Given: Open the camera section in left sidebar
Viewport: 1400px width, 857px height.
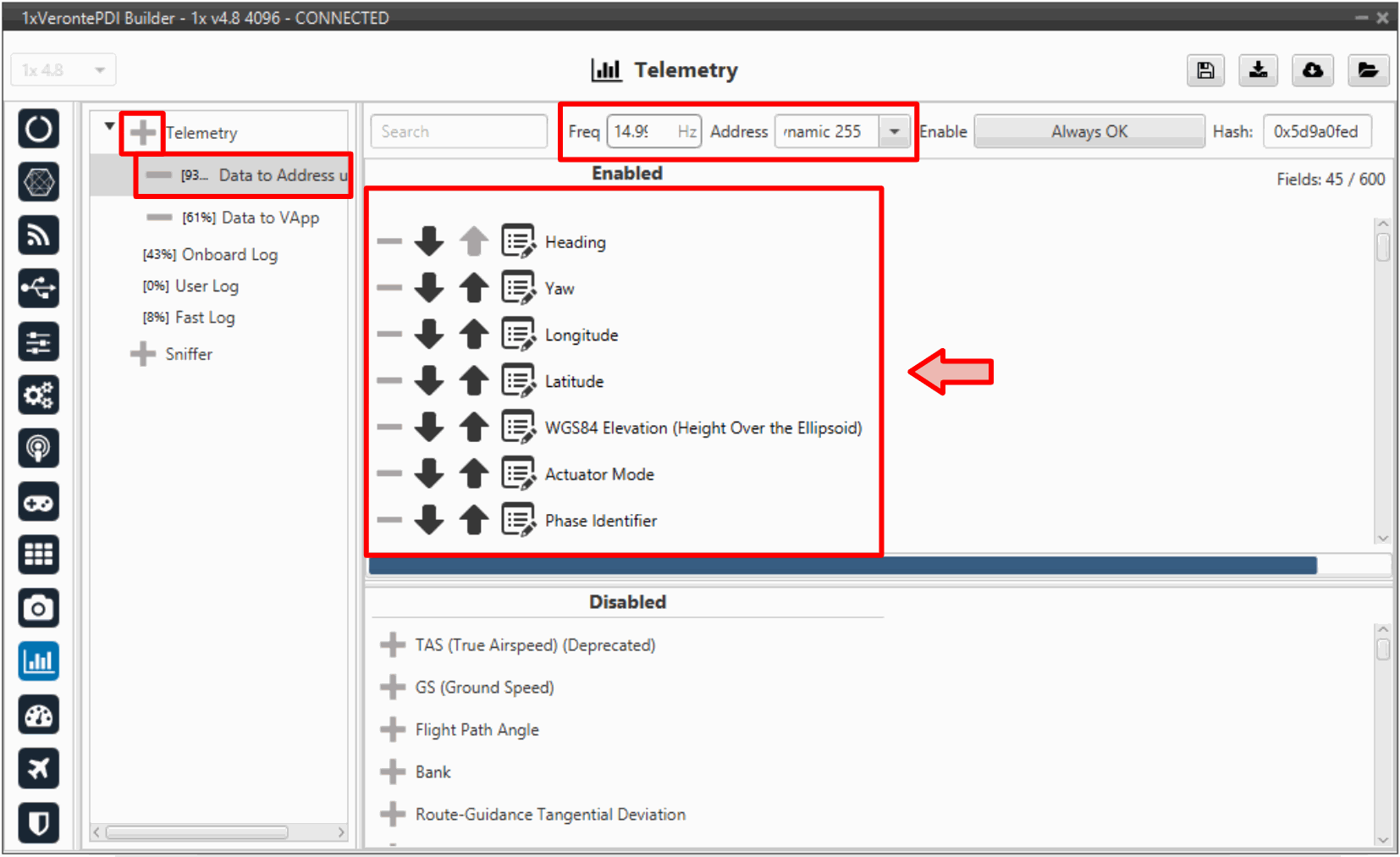Looking at the screenshot, I should (x=38, y=608).
